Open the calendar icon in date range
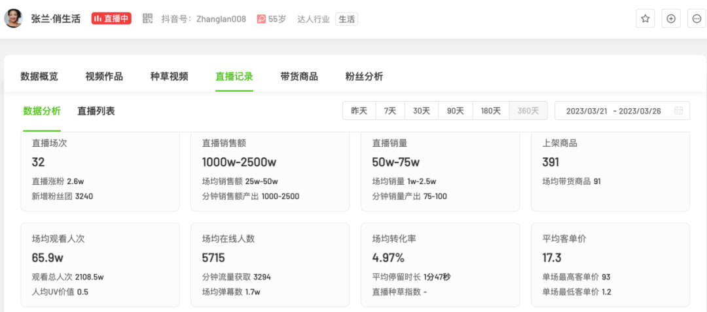The image size is (707, 312). point(678,111)
